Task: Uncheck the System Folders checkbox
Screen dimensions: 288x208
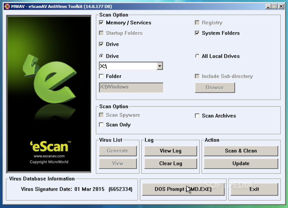Action: coord(197,33)
